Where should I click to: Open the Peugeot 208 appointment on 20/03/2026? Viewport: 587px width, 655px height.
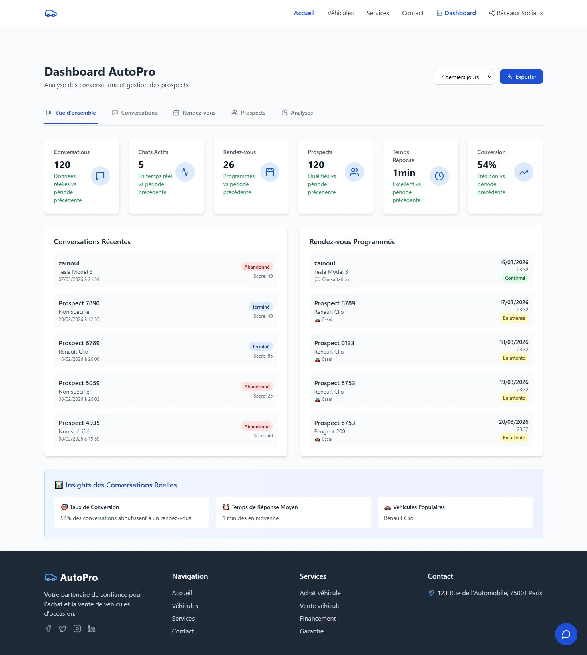pos(422,430)
